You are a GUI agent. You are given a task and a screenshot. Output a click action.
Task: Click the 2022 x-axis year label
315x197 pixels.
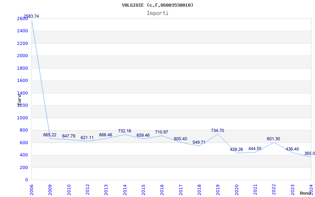pos(274,190)
